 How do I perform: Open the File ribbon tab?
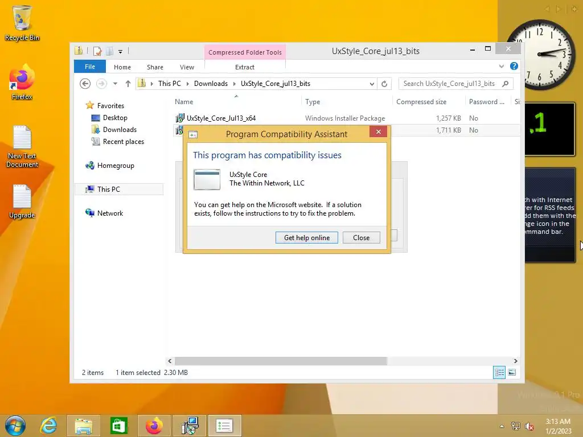pyautogui.click(x=90, y=67)
